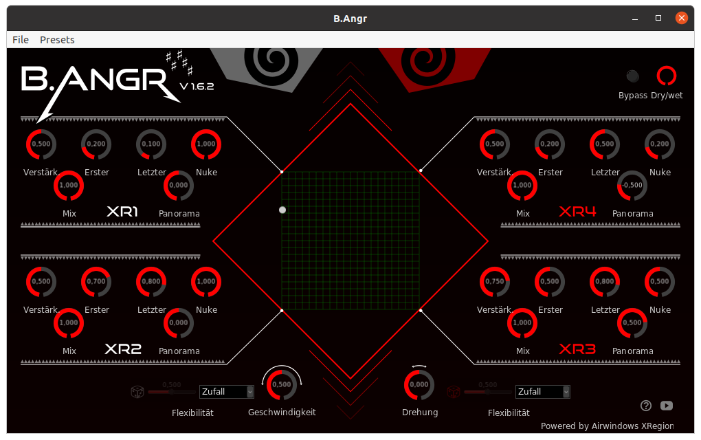701x440 pixels.
Task: Click the XR1 Panorama dial
Action: point(179,186)
